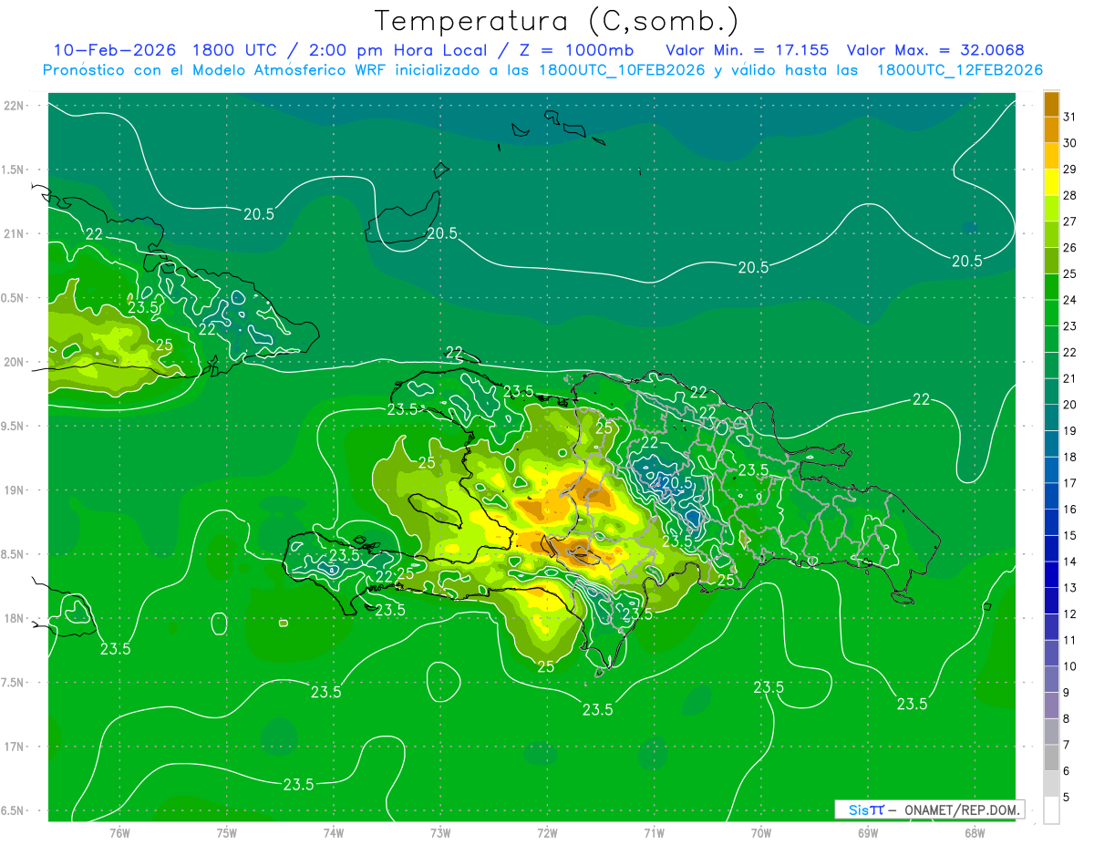
Task: Click the '72W' longitude axis label
Action: click(547, 832)
